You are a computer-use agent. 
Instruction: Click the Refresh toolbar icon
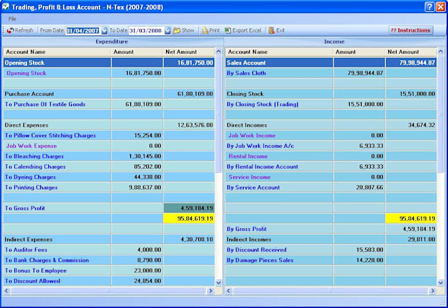tap(11, 30)
